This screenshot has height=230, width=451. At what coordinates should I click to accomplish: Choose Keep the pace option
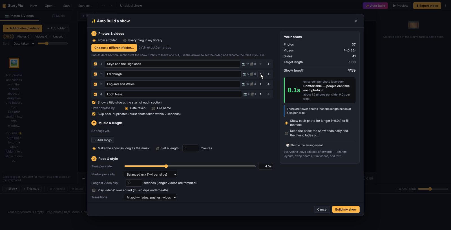click(286, 133)
